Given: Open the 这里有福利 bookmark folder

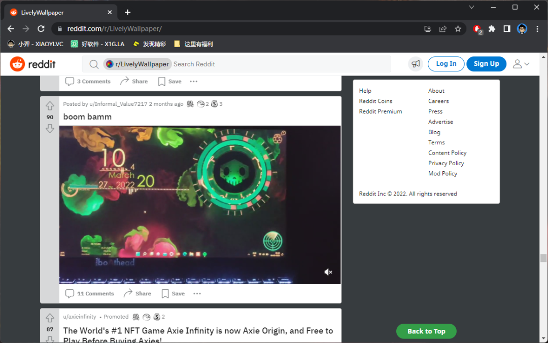Looking at the screenshot, I should (x=194, y=44).
